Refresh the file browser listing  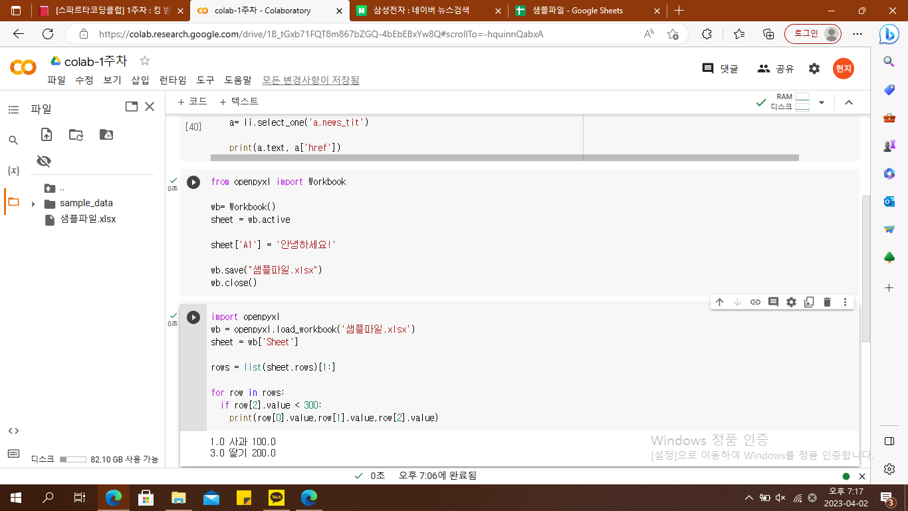(76, 134)
